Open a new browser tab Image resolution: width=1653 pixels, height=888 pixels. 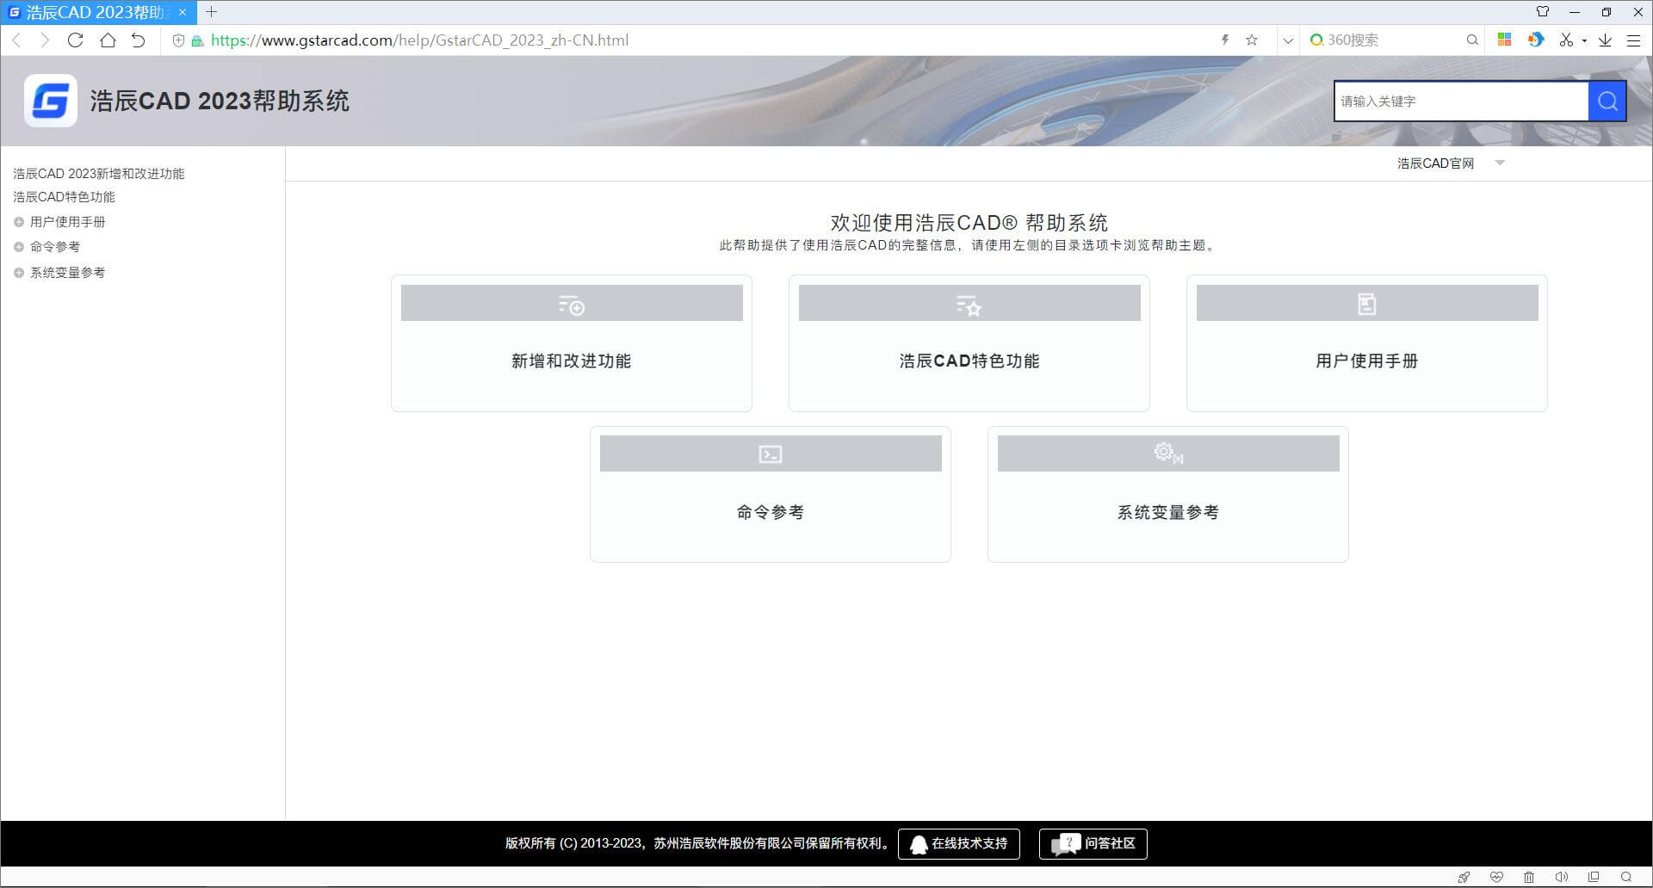point(211,12)
